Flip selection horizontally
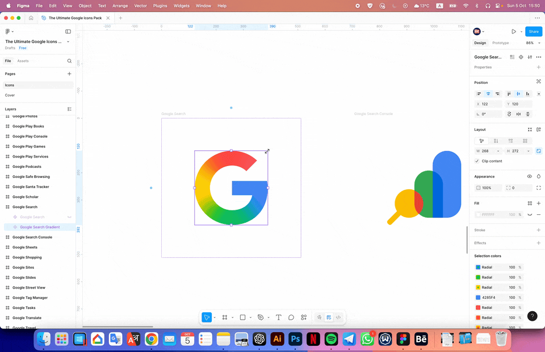 518,114
